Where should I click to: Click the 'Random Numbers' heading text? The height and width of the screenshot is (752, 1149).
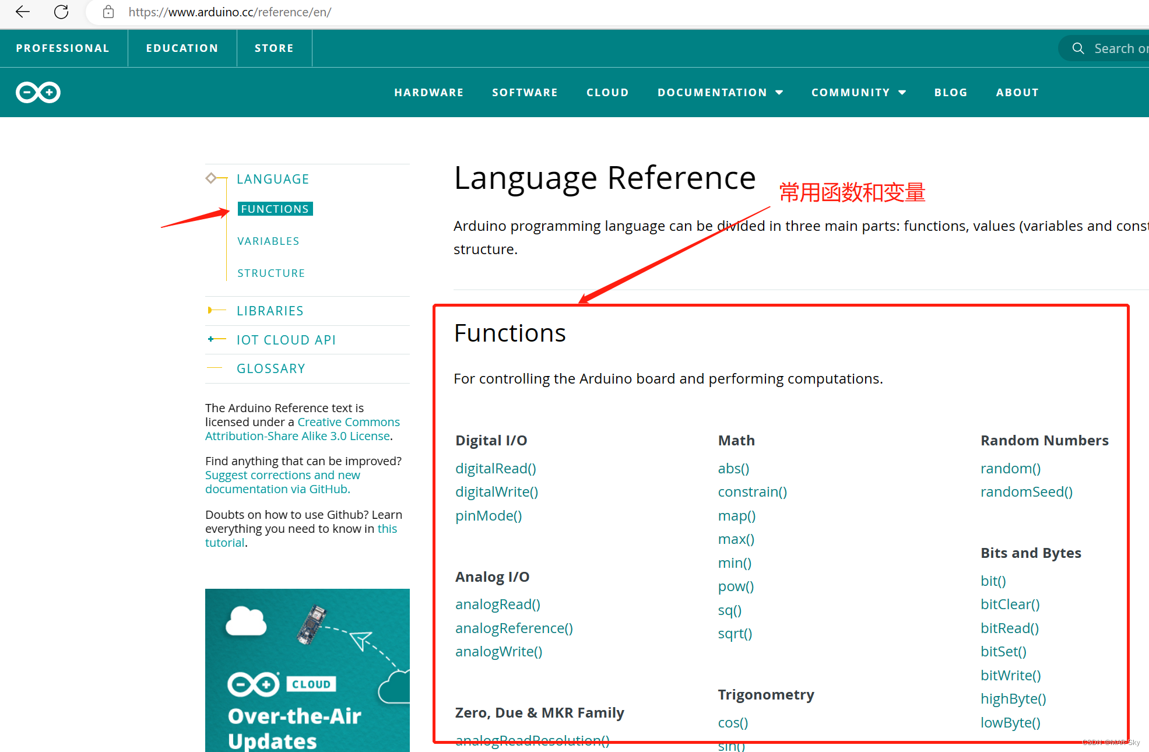point(1045,441)
